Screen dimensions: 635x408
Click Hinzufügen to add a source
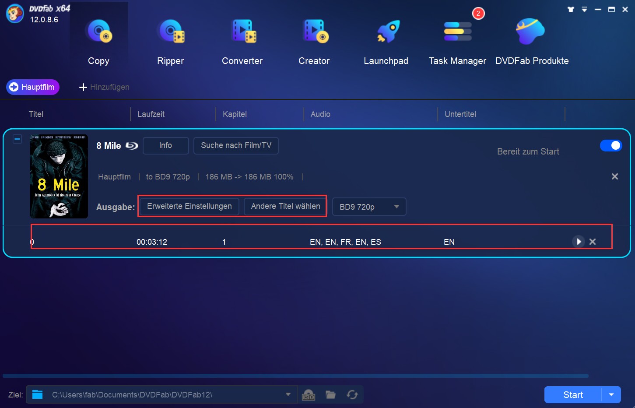pos(104,87)
